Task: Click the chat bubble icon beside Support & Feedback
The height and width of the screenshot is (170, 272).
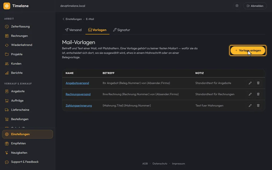Action: pos(7,162)
